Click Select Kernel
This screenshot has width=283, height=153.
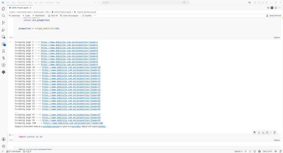click(x=274, y=16)
